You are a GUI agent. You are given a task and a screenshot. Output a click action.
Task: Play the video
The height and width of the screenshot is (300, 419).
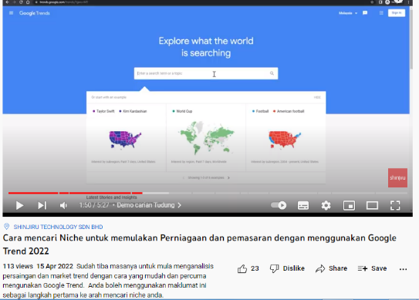point(19,205)
